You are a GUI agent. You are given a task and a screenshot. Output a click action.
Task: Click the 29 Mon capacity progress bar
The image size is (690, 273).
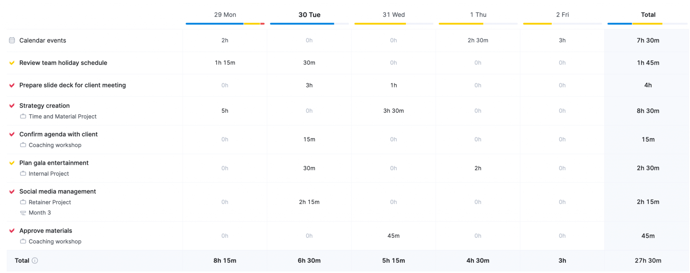225,24
